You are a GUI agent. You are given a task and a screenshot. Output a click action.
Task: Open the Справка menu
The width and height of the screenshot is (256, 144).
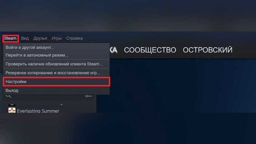tap(75, 38)
